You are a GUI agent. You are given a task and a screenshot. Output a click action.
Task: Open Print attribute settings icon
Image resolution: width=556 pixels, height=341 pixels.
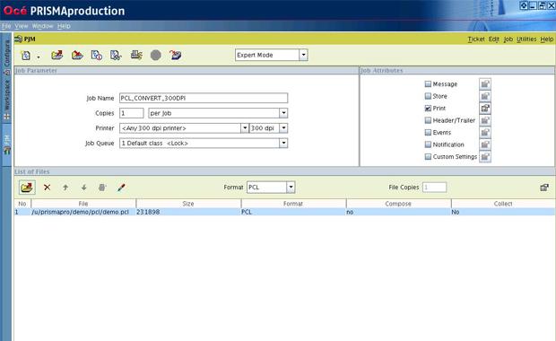485,109
